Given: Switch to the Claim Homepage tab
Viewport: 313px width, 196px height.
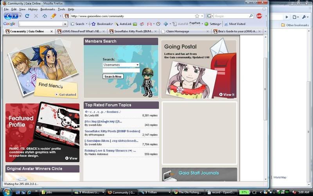Looking at the screenshot, I should [185, 31].
